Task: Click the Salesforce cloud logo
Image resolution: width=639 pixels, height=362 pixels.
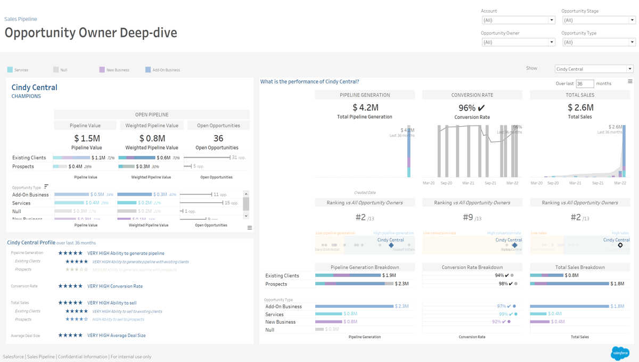Action: click(620, 353)
